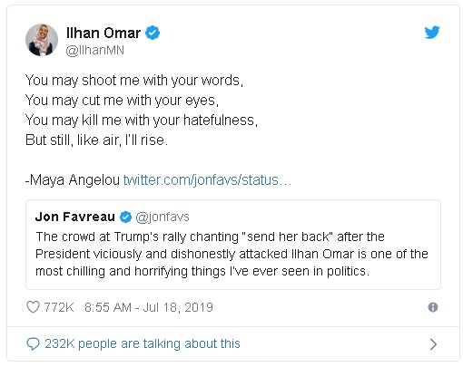Click the heart like icon

(x=33, y=307)
